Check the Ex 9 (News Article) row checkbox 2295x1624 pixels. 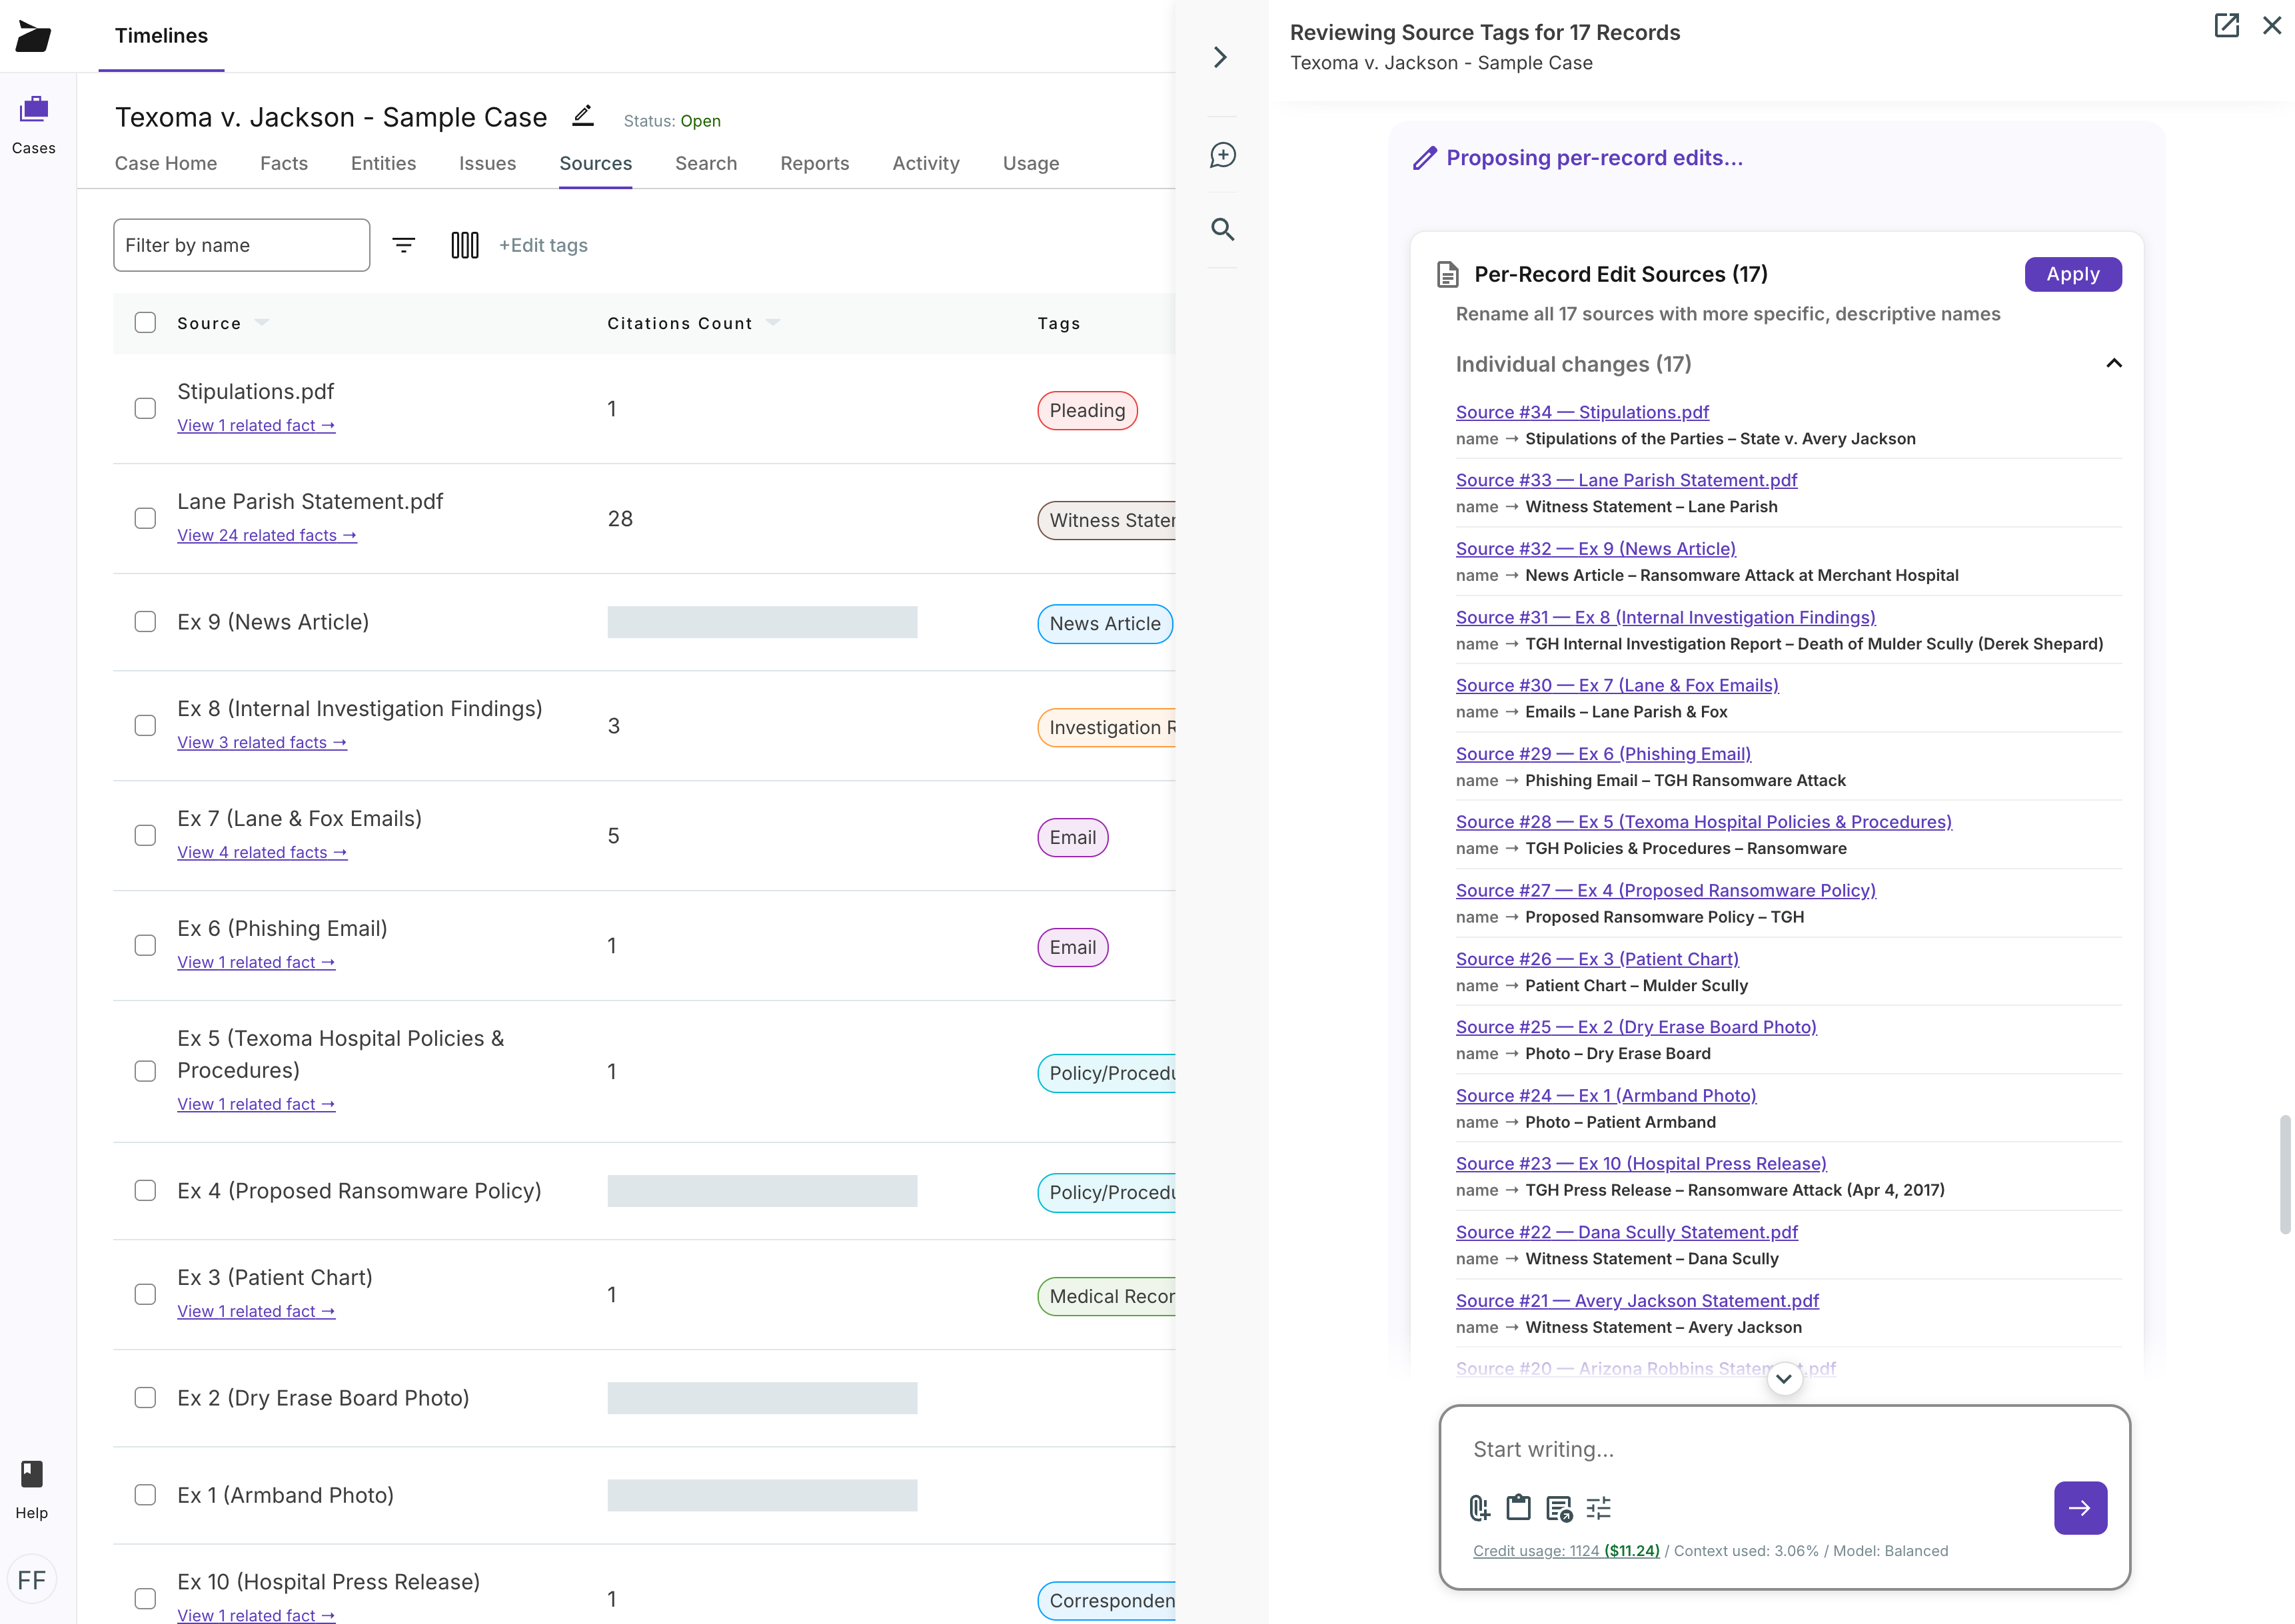click(145, 622)
